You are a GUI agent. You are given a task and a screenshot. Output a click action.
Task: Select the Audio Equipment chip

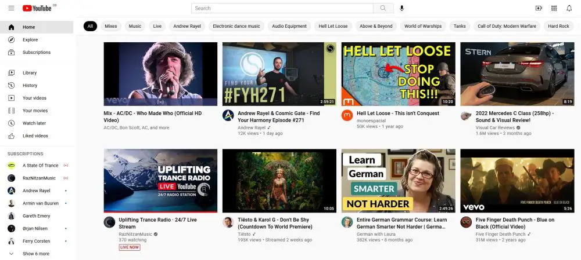tap(289, 26)
